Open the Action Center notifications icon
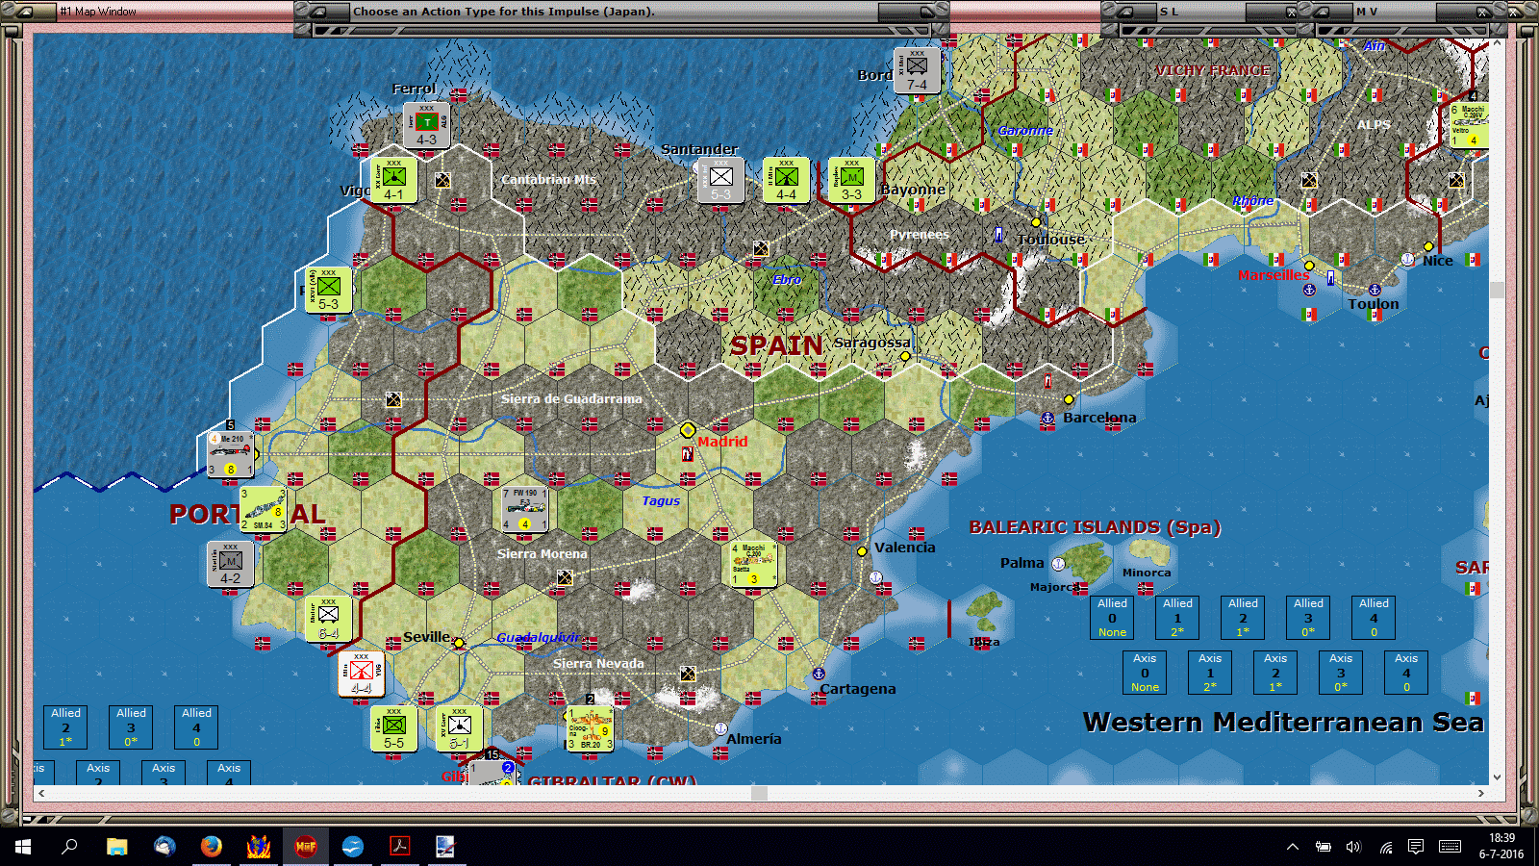1539x866 pixels. [x=1416, y=847]
